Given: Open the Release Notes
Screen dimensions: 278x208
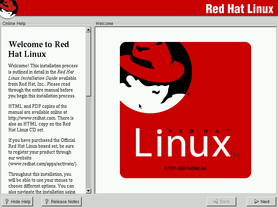Looking at the screenshot, I should pyautogui.click(x=62, y=202).
